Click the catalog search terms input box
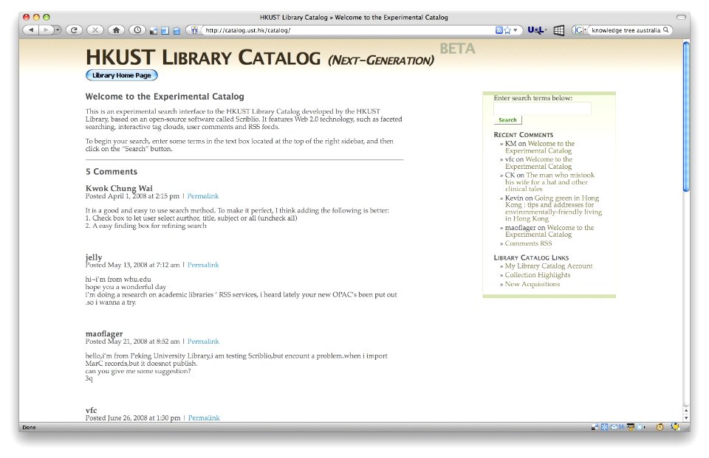This screenshot has height=458, width=709. coord(542,108)
